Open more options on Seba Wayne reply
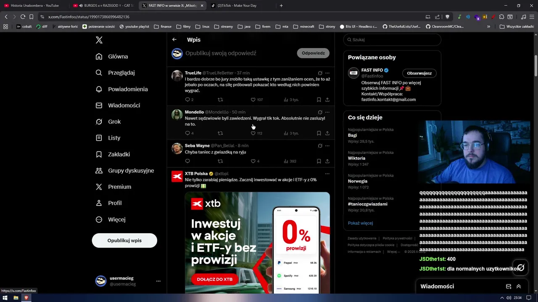538x302 pixels. [327, 146]
